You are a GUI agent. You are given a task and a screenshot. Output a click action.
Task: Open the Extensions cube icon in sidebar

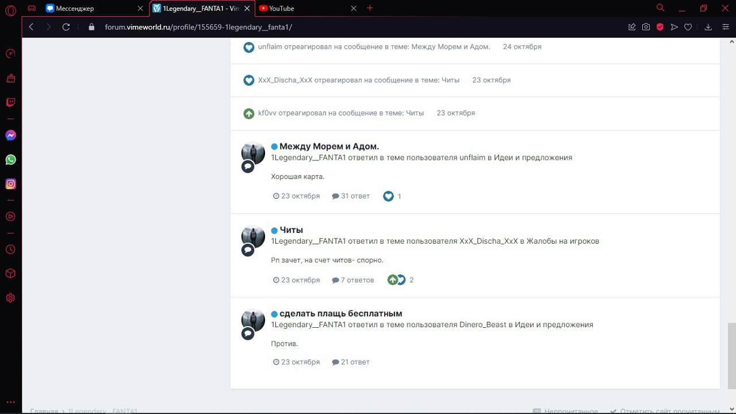coord(10,274)
